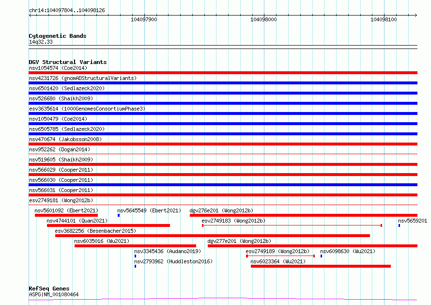431x305 pixels.
Task: Click the nsv526680 (Shaikh2009) label
Action: pyautogui.click(x=61, y=98)
